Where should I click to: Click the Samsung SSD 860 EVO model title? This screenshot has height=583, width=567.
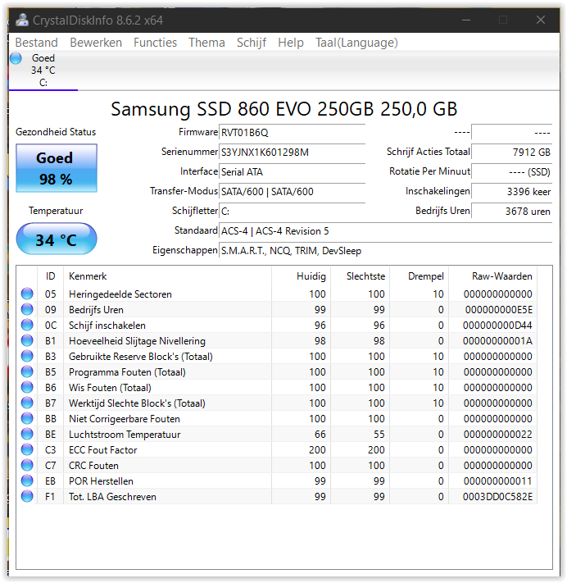[283, 109]
